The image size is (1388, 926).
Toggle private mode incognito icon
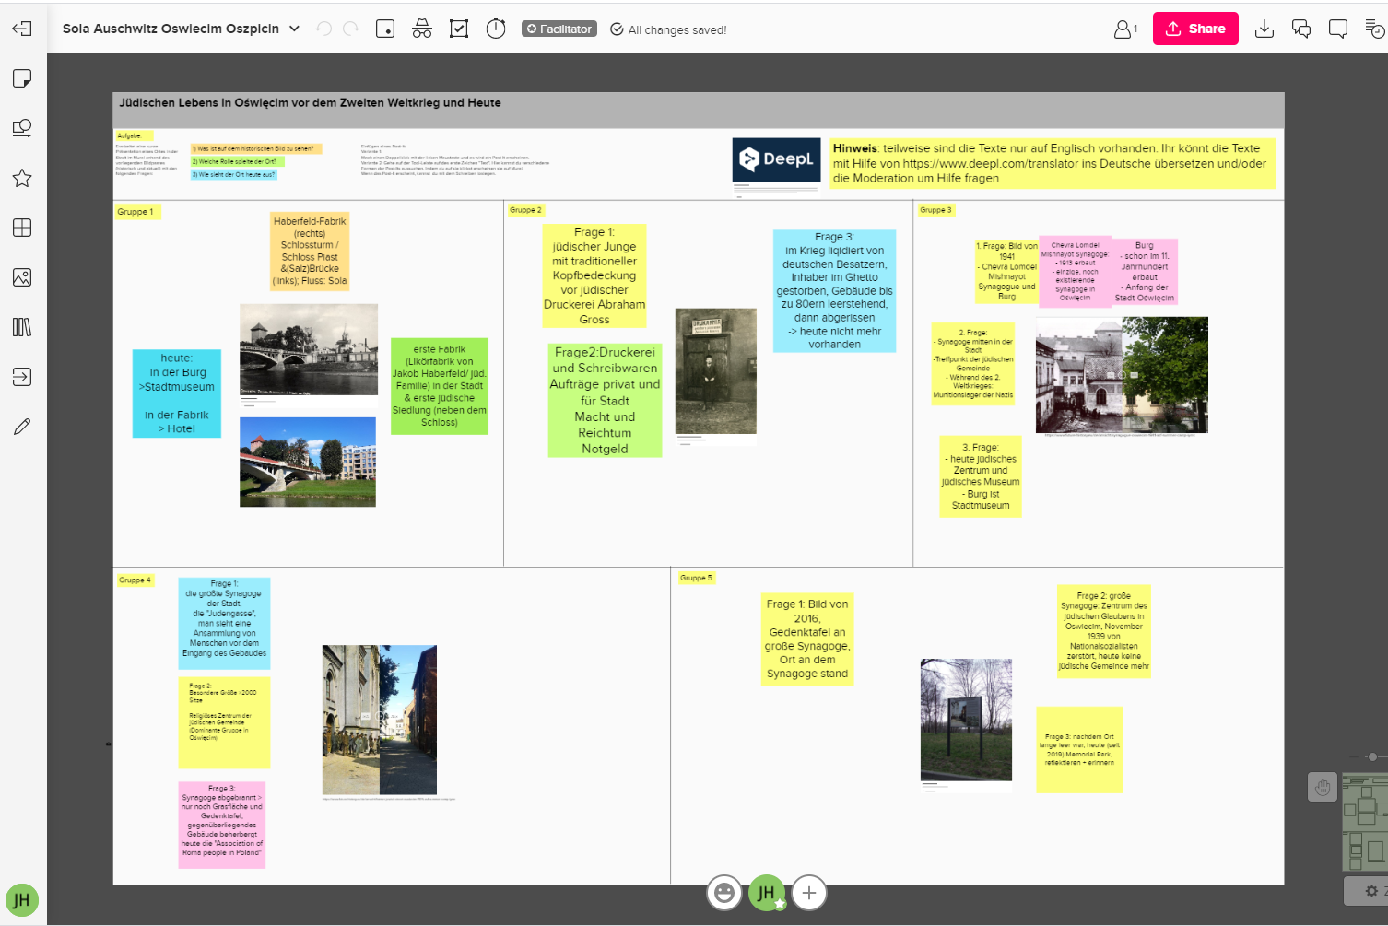point(422,29)
